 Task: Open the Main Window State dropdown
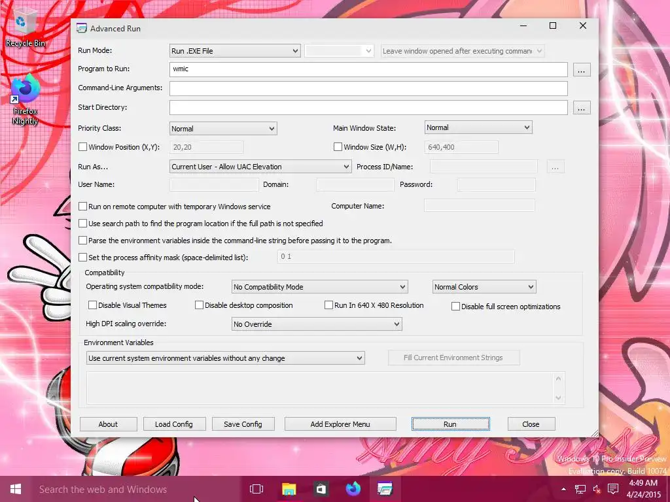point(478,127)
